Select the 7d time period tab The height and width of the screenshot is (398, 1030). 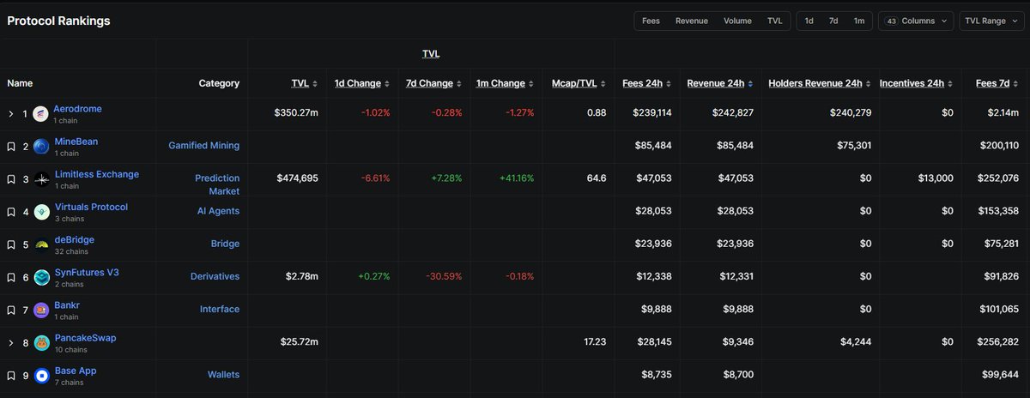(833, 21)
